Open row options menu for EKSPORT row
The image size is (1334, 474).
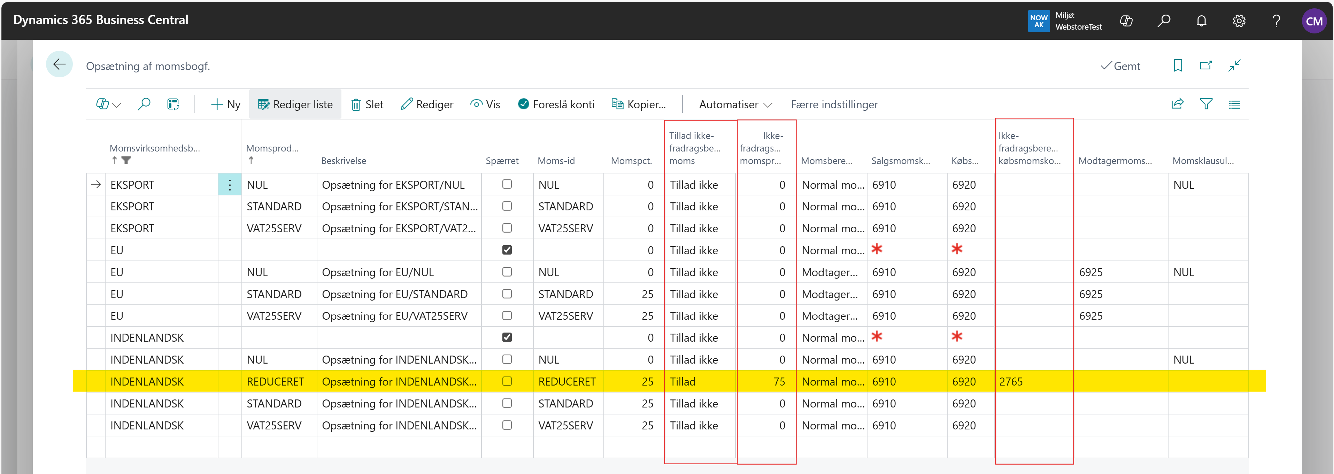point(230,185)
